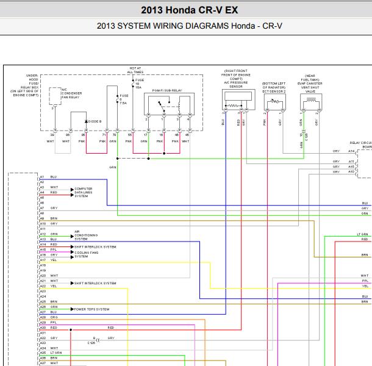Click the PGM-FI sub relay switch symbol
Screen dimensions: 372x366
point(164,106)
